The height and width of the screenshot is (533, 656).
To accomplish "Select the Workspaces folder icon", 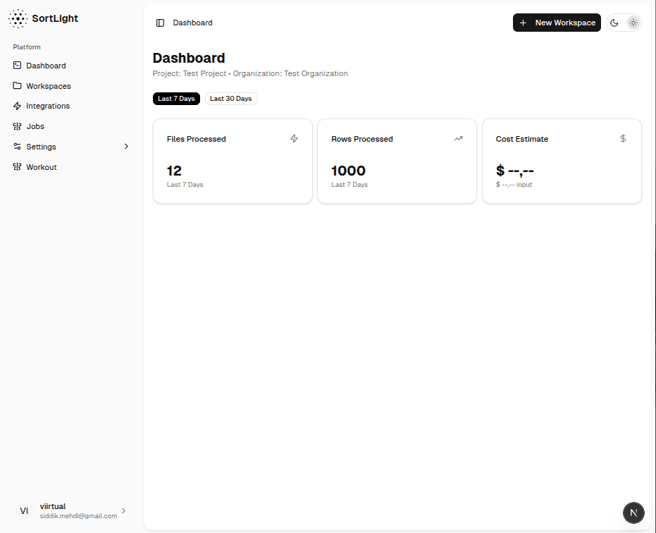I will click(x=17, y=85).
